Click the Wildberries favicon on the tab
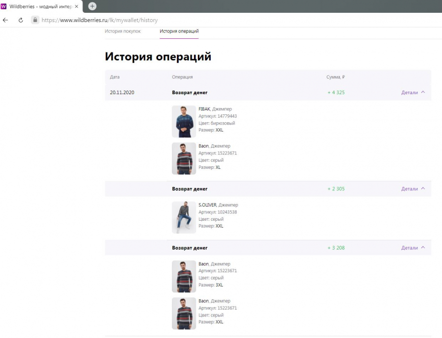 pos(3,6)
